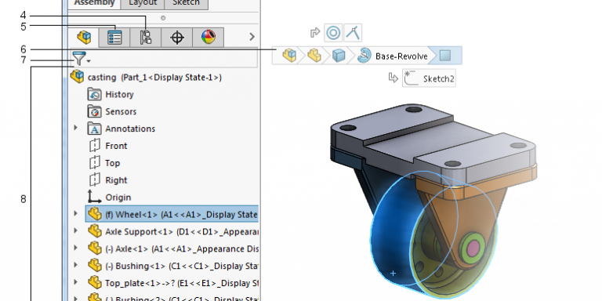Click the face icon in breadcrumbs

[444, 56]
